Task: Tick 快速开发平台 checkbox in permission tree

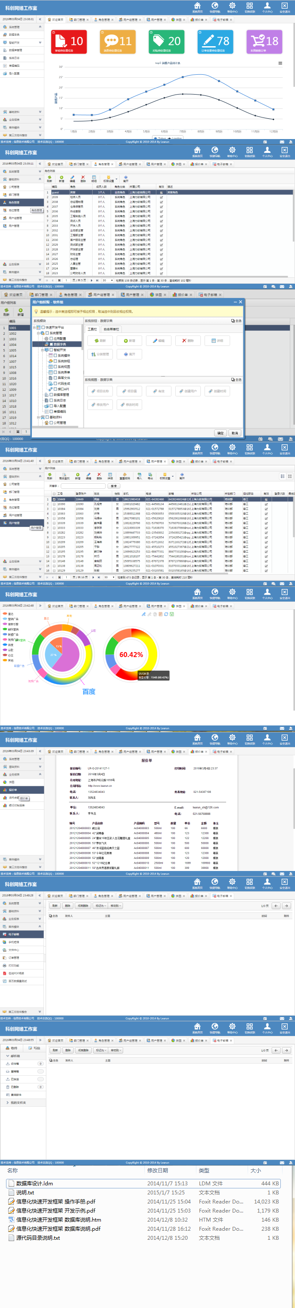Action: [x=43, y=327]
